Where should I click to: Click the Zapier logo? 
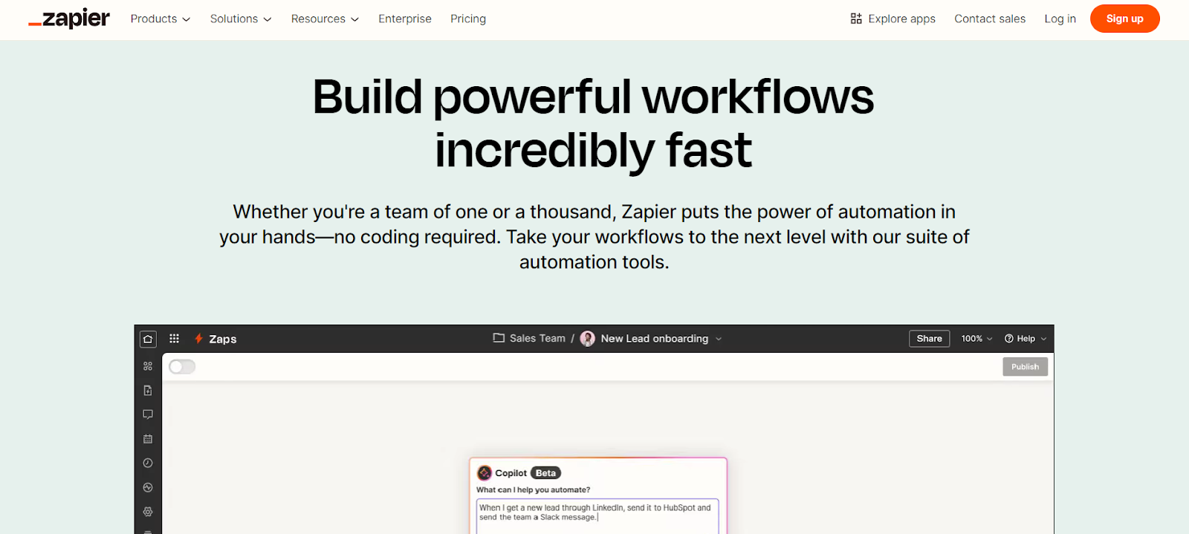tap(69, 19)
